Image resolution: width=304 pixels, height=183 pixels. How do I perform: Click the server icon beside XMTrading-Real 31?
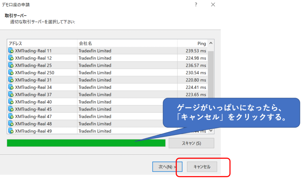click(11, 80)
